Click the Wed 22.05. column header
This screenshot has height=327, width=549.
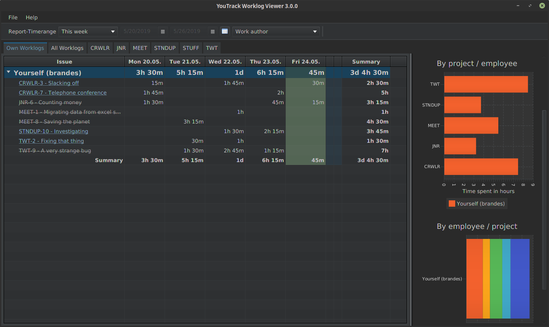(x=225, y=62)
